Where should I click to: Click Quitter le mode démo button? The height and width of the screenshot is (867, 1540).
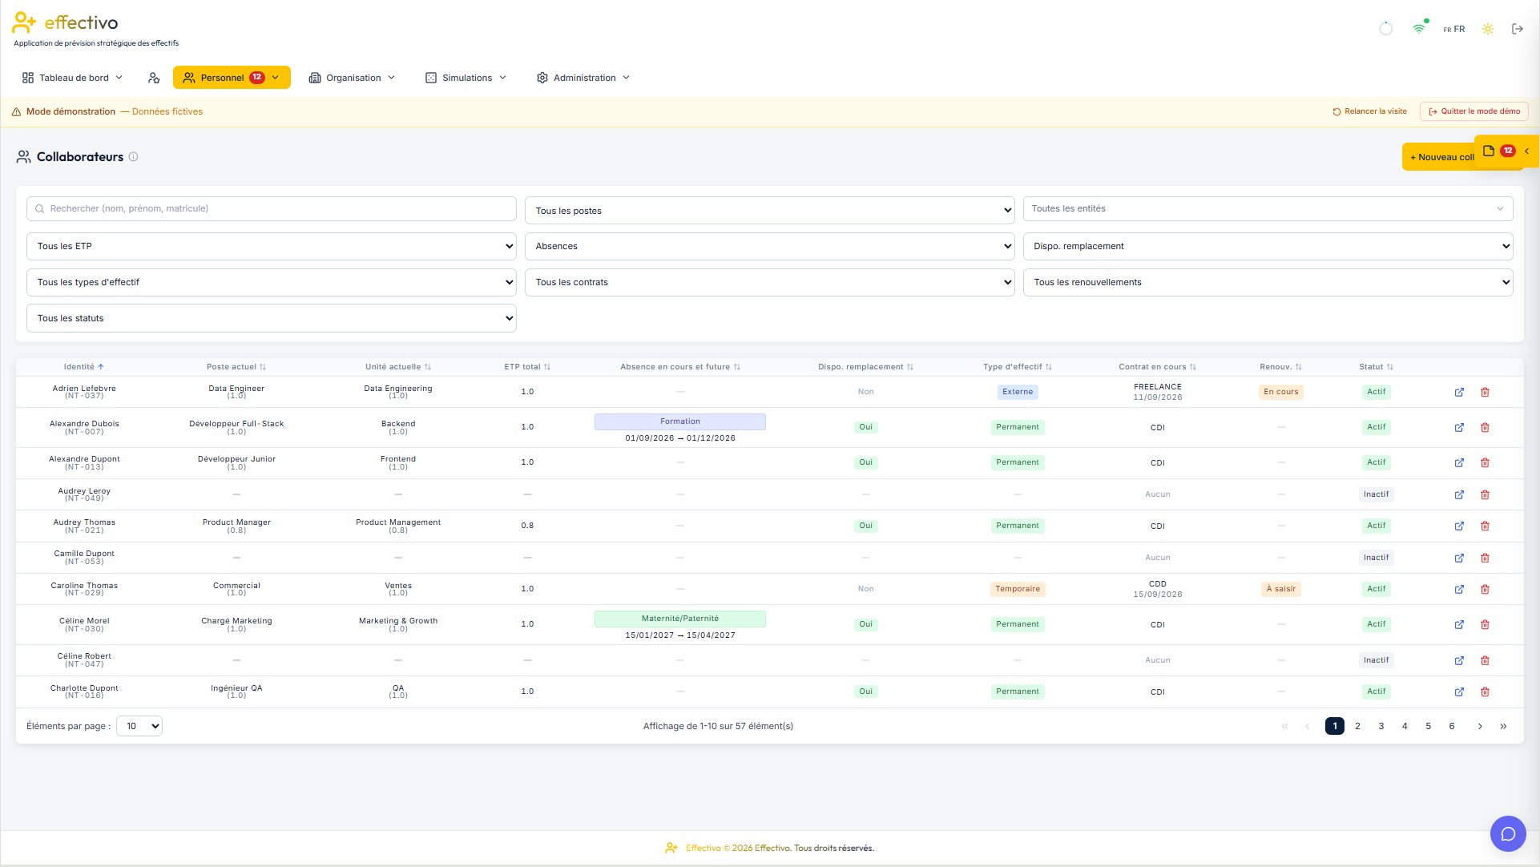click(1474, 111)
